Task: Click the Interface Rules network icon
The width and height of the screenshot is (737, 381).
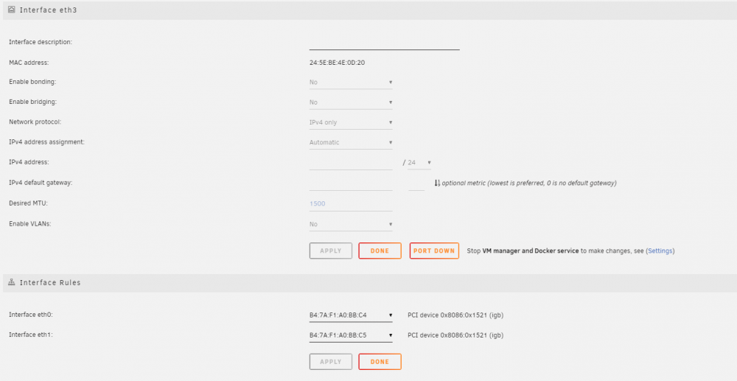Action: click(x=12, y=282)
